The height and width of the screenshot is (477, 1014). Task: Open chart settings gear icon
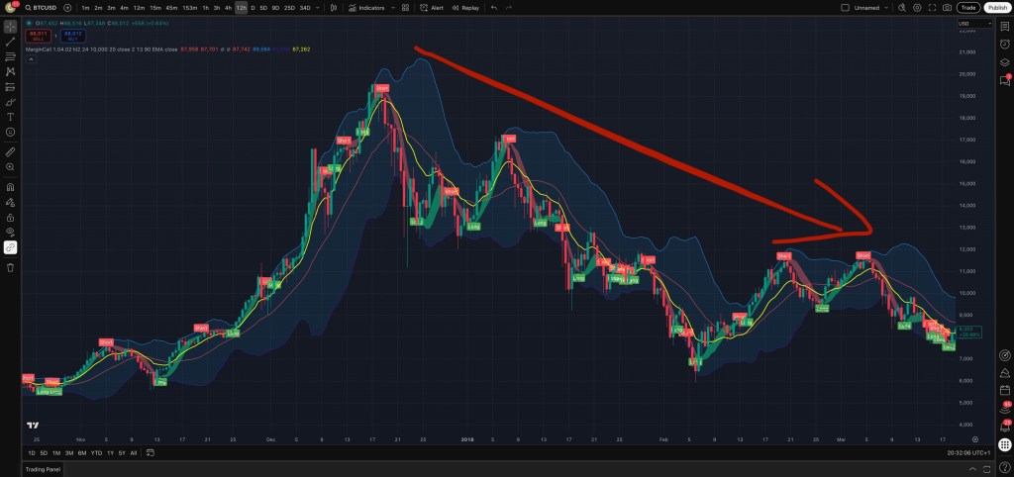[917, 8]
